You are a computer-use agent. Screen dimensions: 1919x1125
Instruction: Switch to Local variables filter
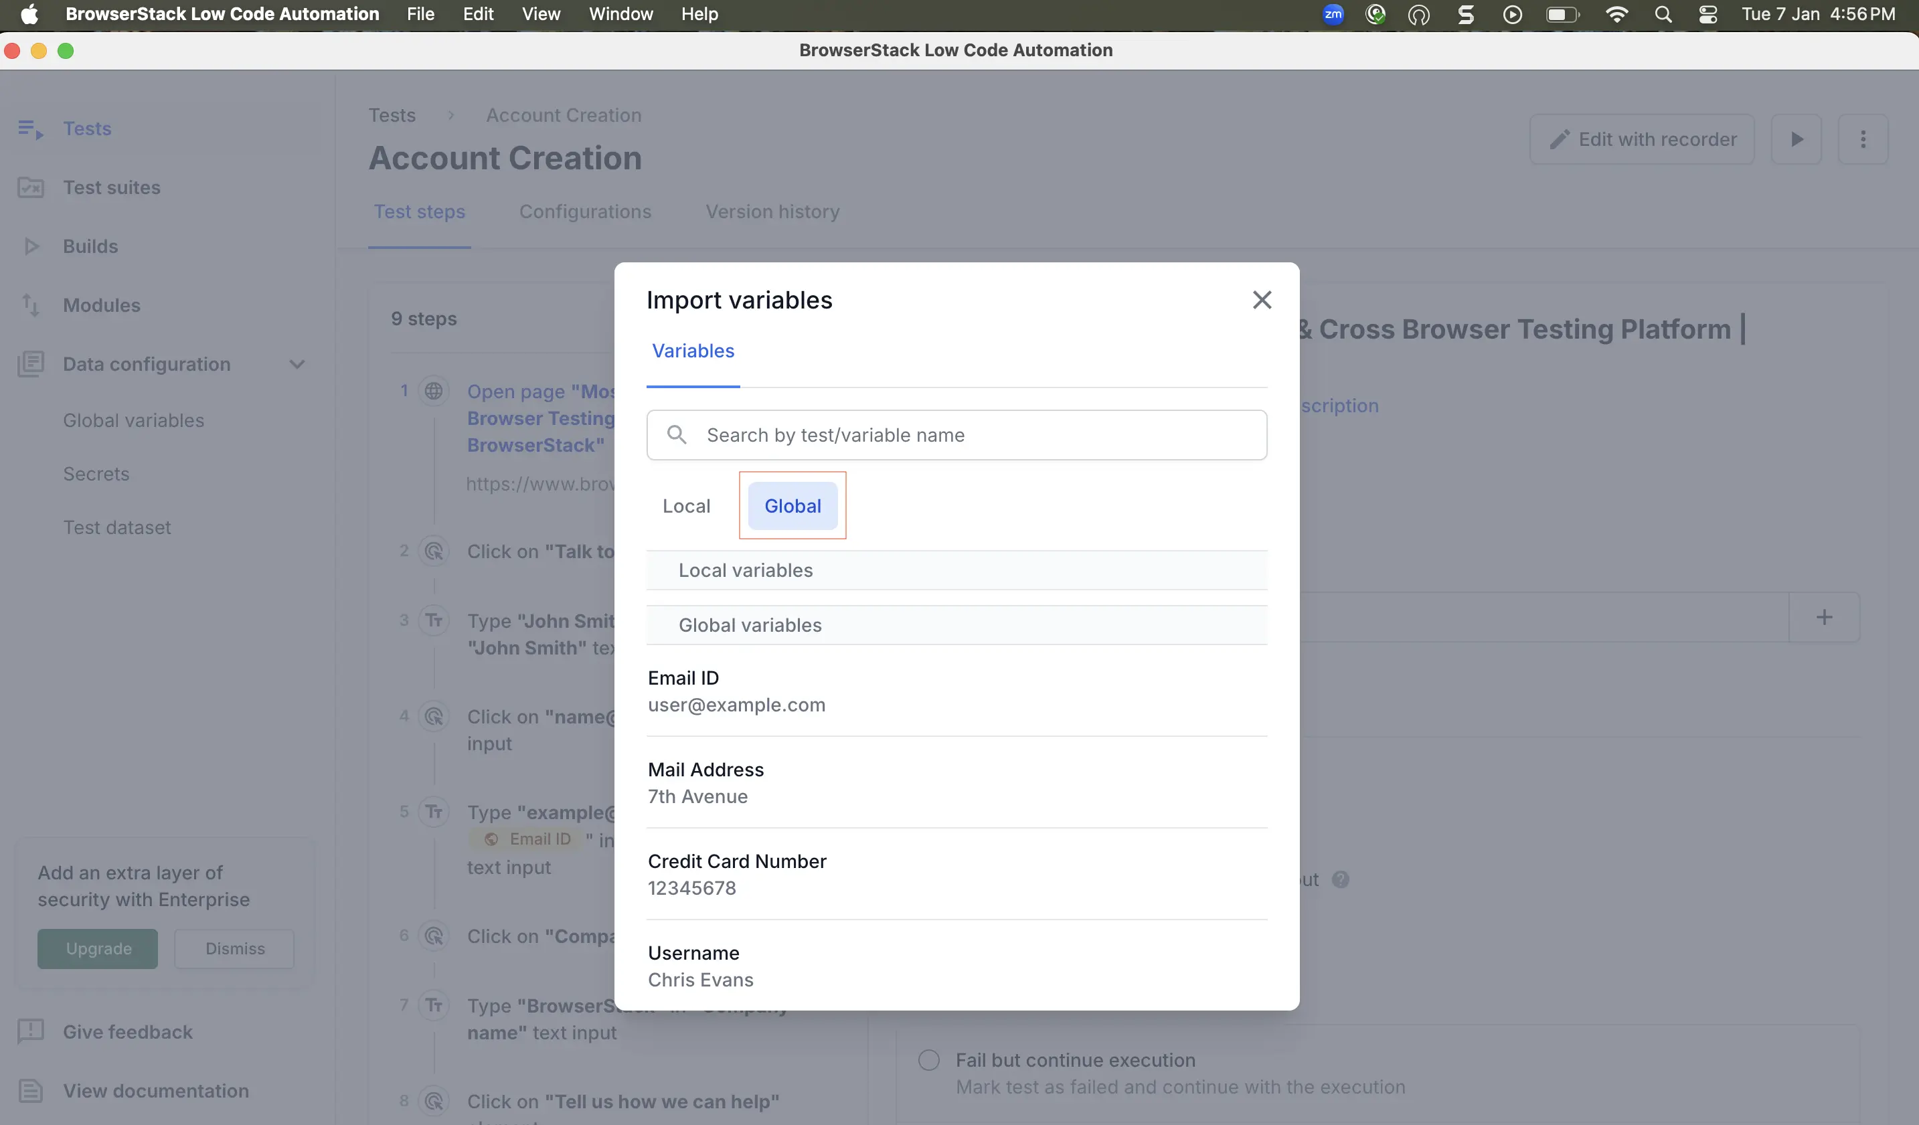686,506
